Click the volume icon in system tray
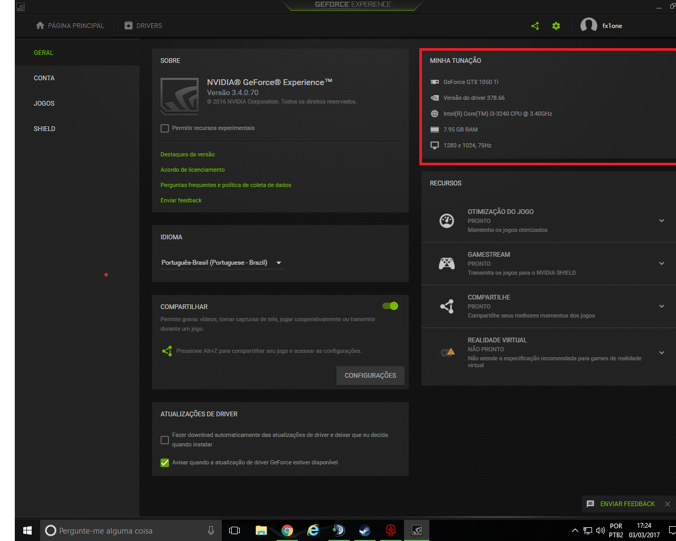This screenshot has height=541, width=676. [x=600, y=530]
